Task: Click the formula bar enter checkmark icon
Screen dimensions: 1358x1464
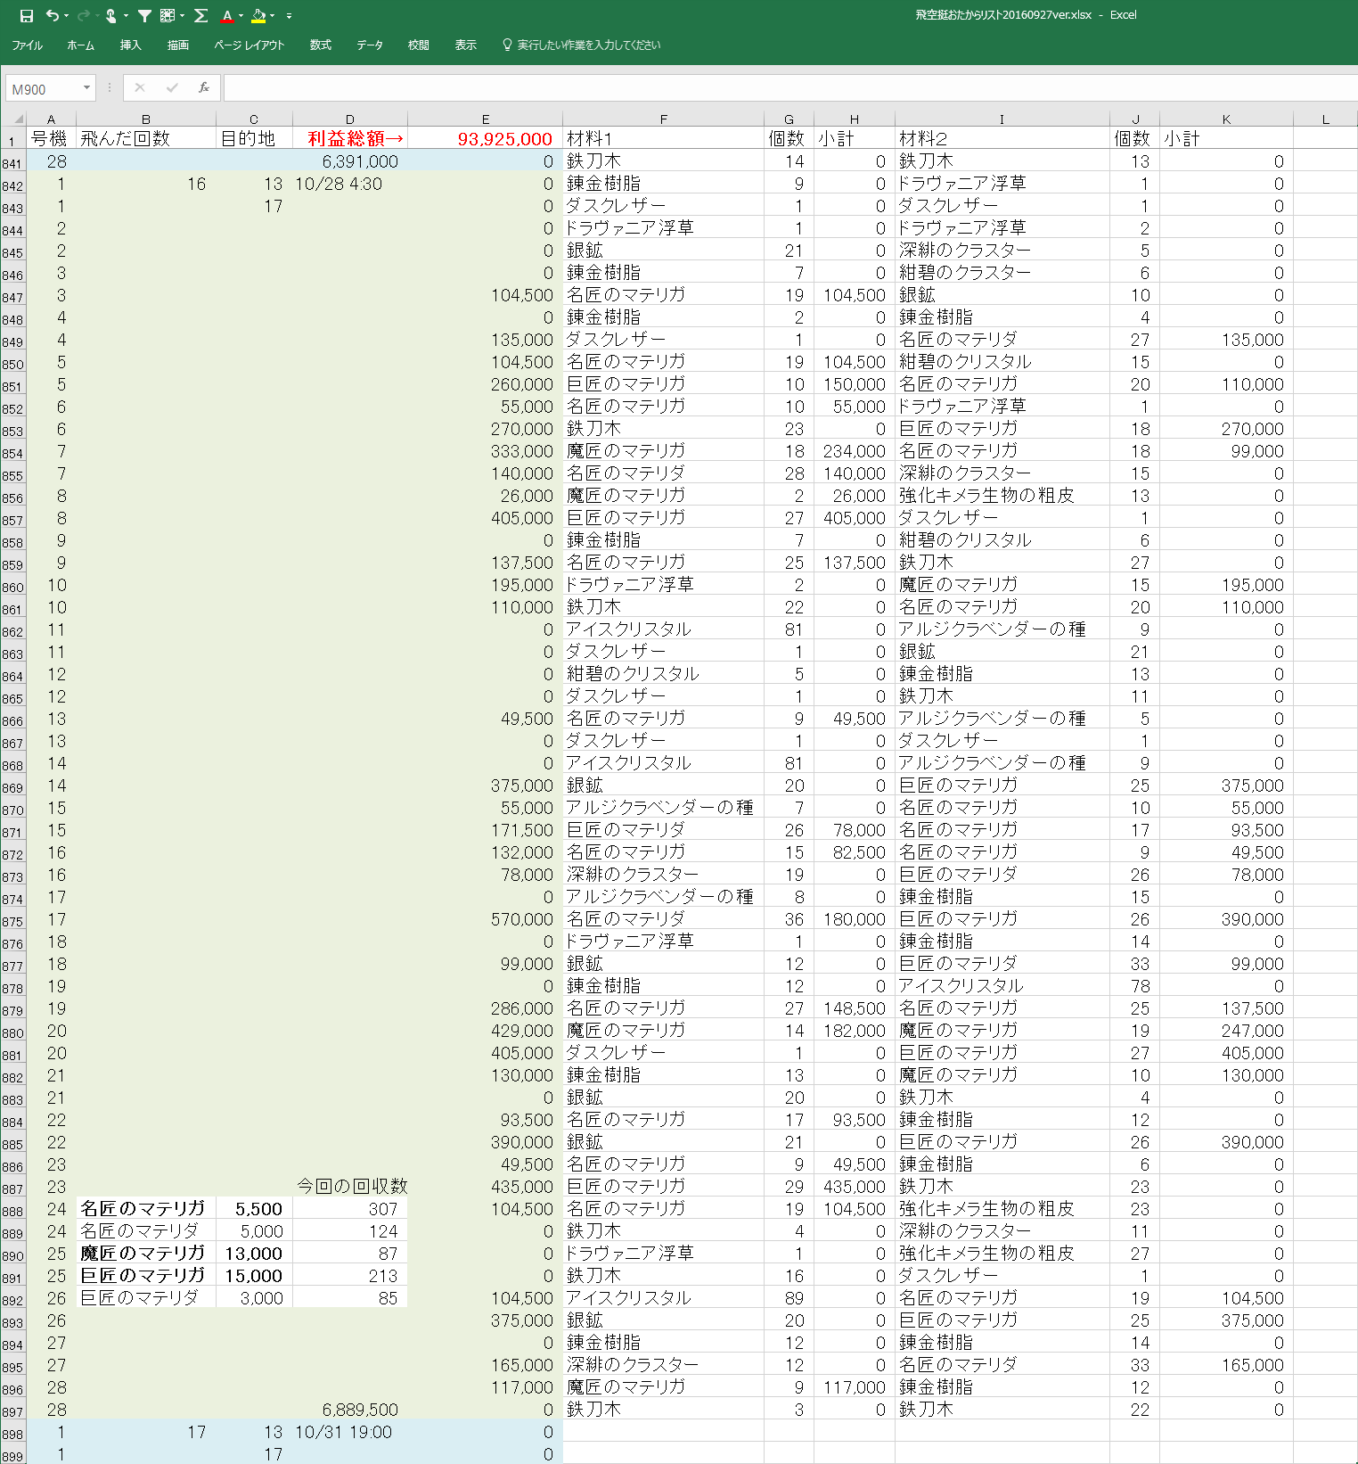Action: 172,87
